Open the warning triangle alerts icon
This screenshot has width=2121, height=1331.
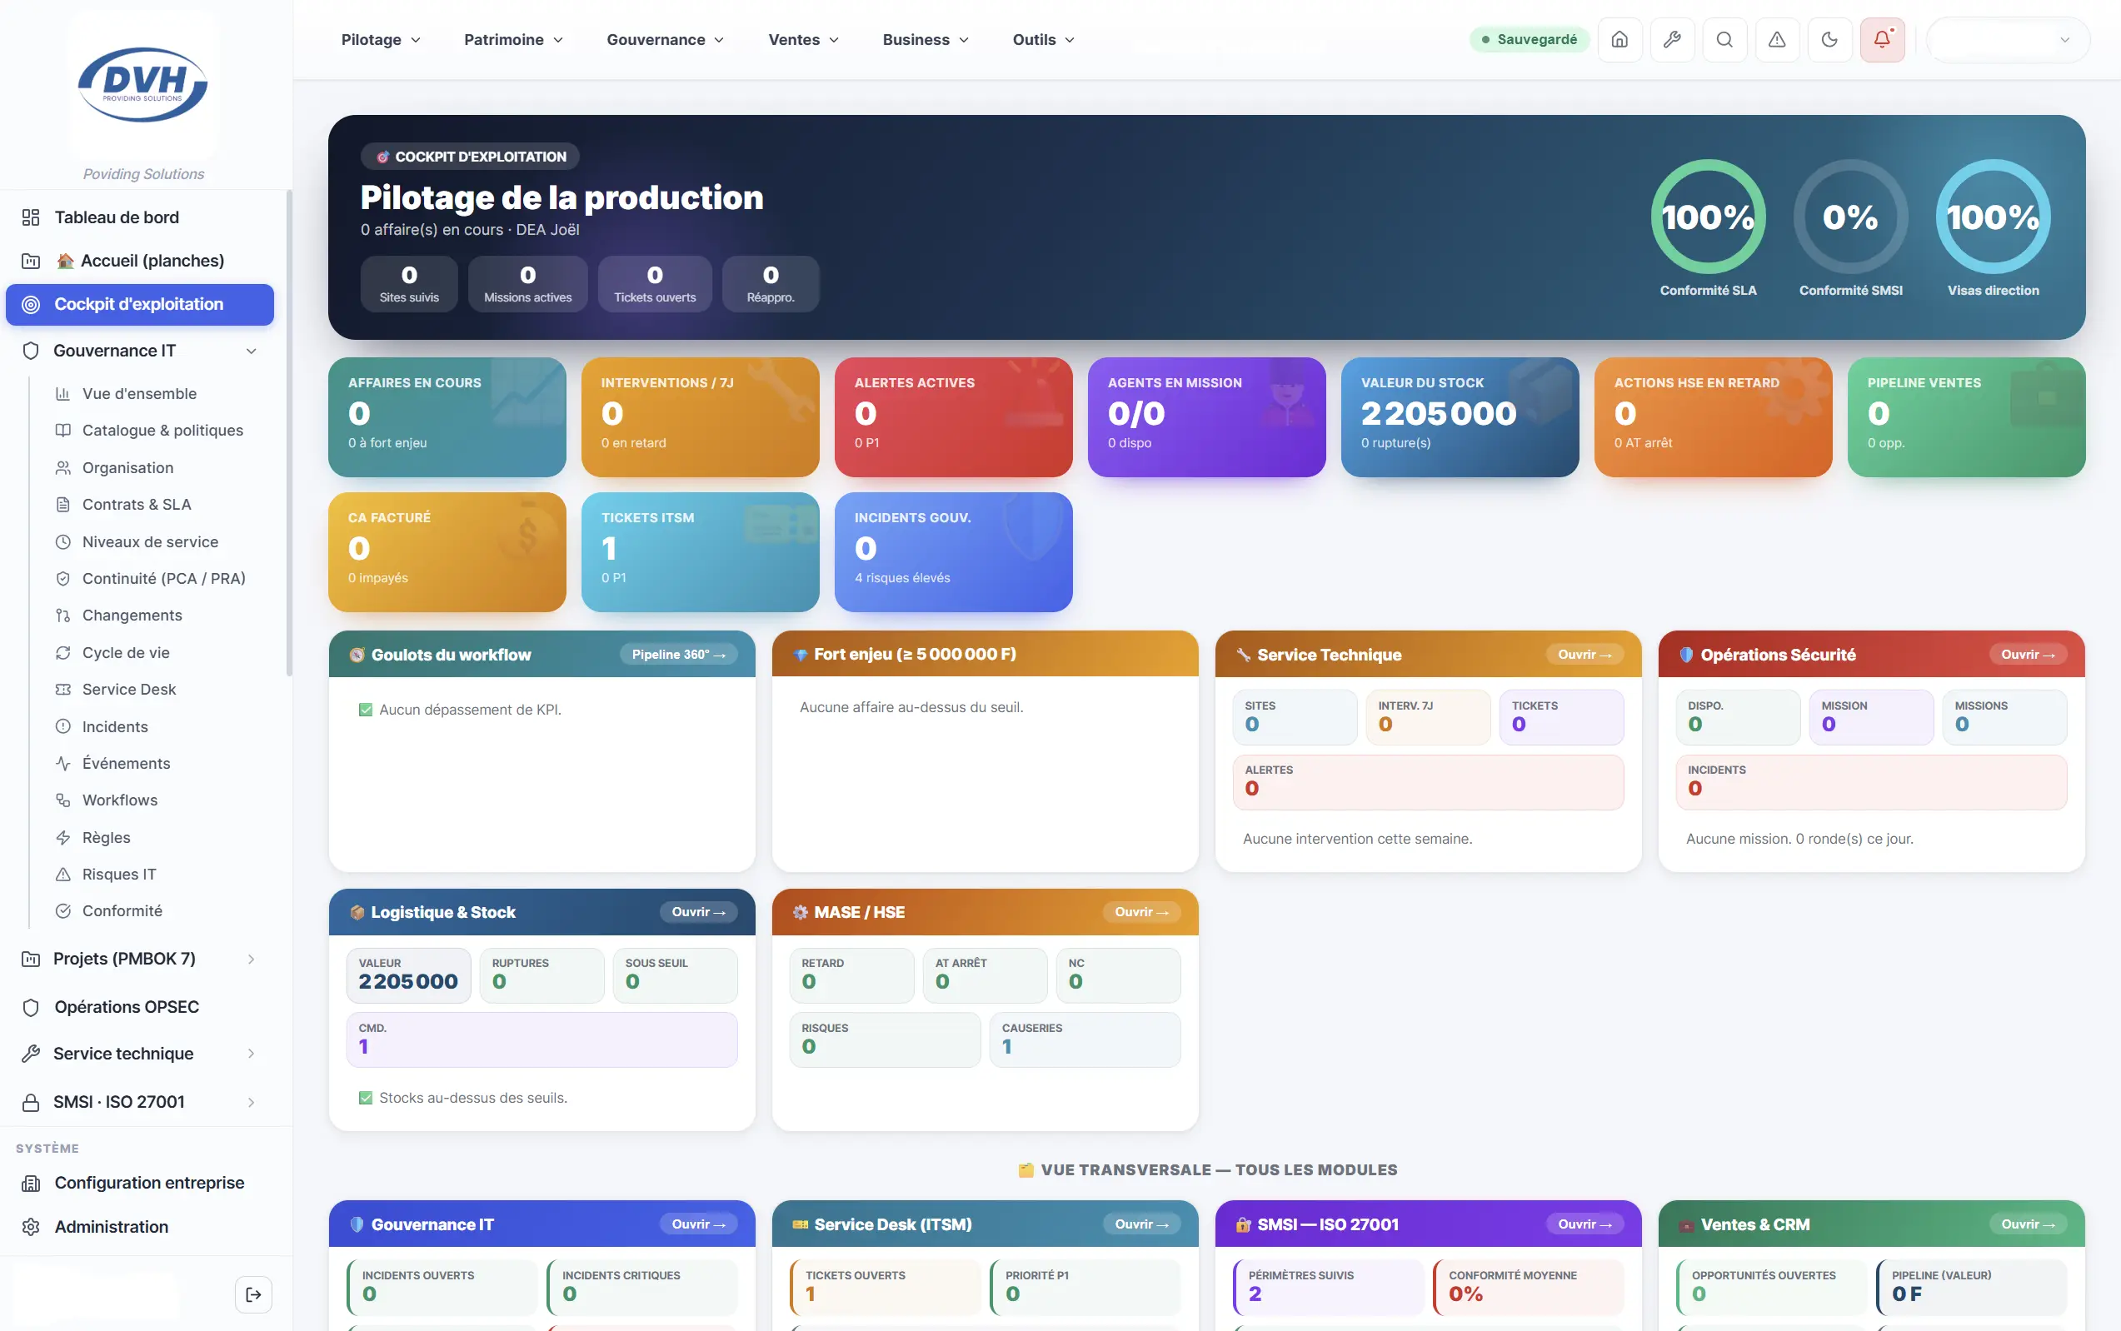point(1777,40)
